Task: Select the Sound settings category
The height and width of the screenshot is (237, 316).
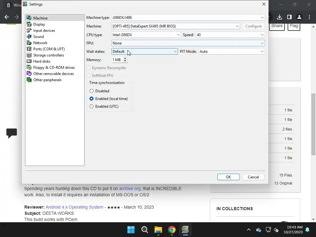Action: (38, 36)
